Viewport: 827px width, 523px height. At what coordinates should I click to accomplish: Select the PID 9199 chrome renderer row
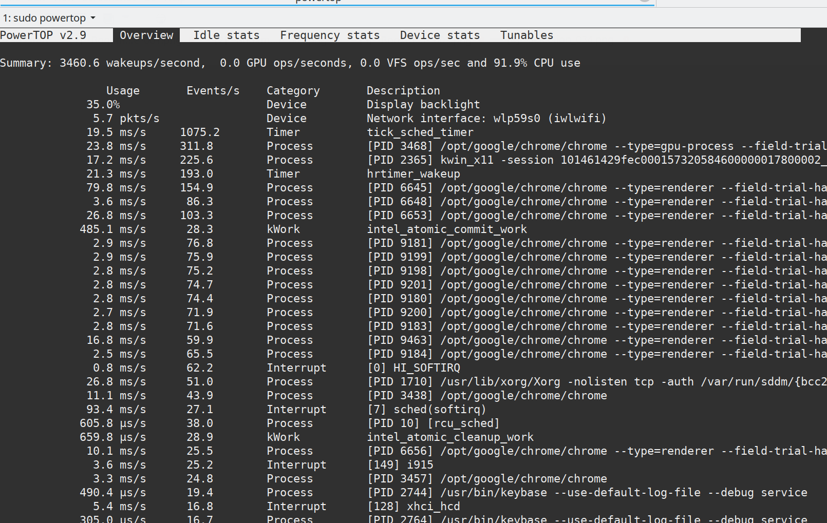[414, 257]
